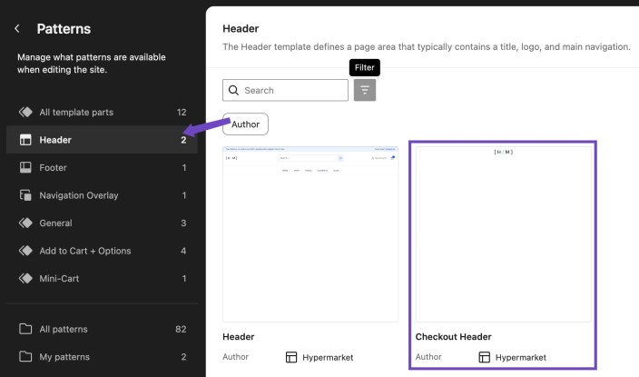The height and width of the screenshot is (377, 639).
Task: Focus the Search patterns field
Action: (285, 90)
